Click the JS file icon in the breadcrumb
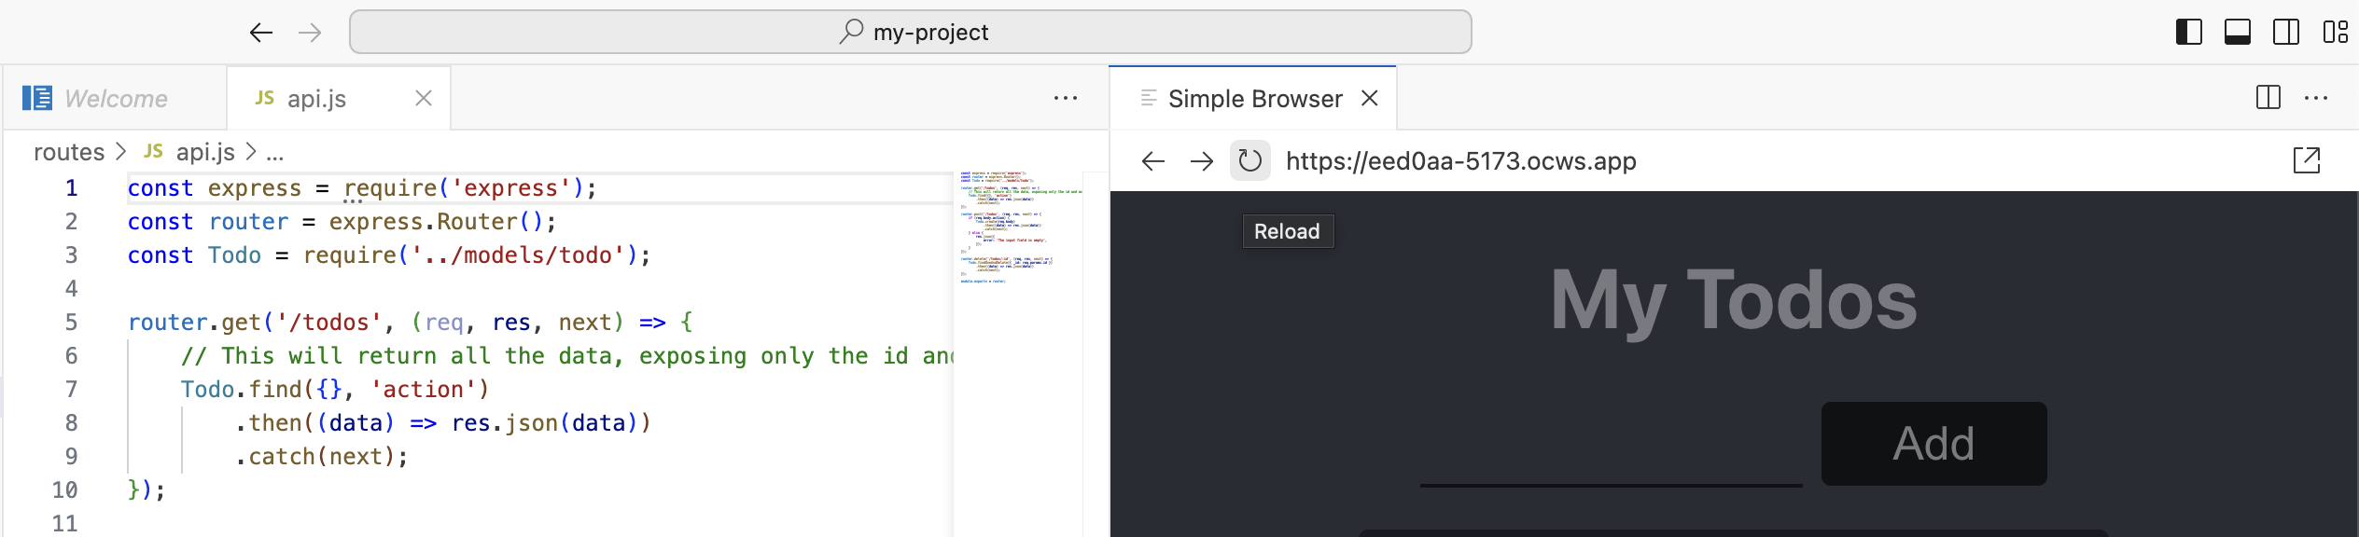The image size is (2359, 537). [154, 151]
